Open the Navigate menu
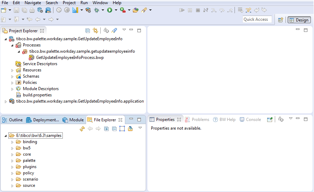 pyautogui.click(x=33, y=3)
